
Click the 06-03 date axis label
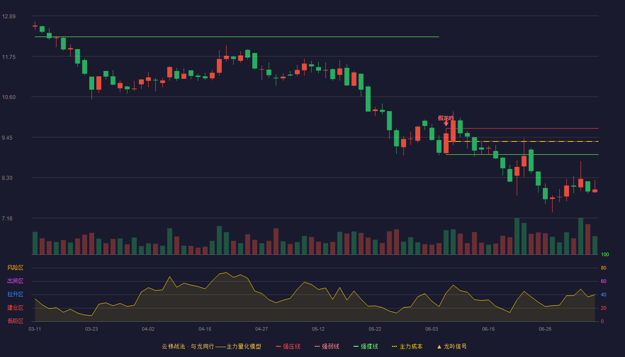pos(432,329)
